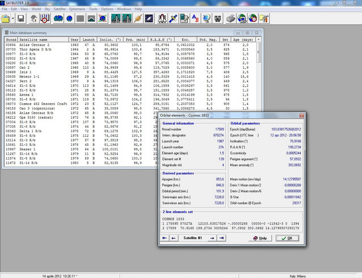Open the Ephemeris menu
The height and width of the screenshot is (278, 362).
[x=77, y=9]
